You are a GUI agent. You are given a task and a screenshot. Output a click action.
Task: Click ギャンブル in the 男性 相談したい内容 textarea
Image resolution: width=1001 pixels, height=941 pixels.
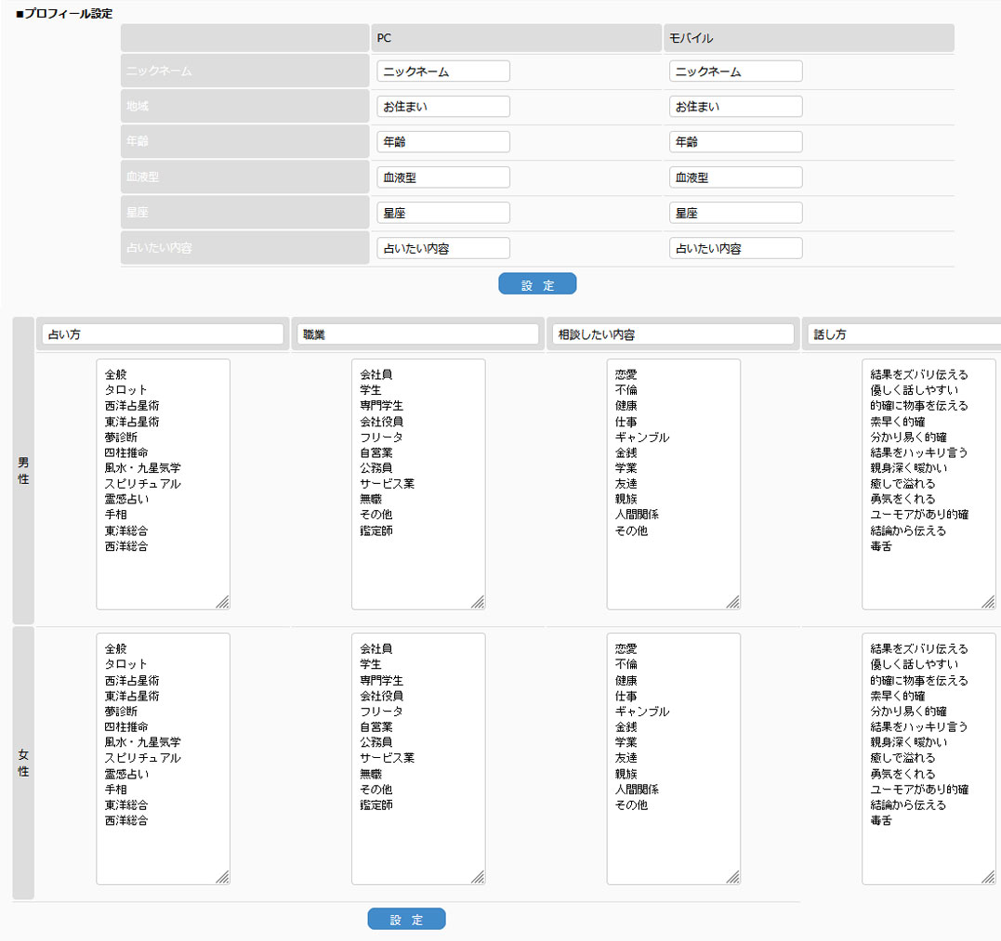pos(641,438)
